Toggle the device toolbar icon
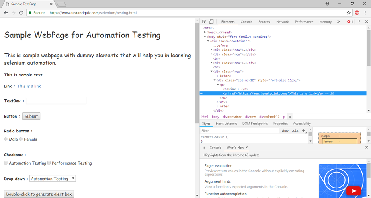371x198 pixels. coord(211,22)
